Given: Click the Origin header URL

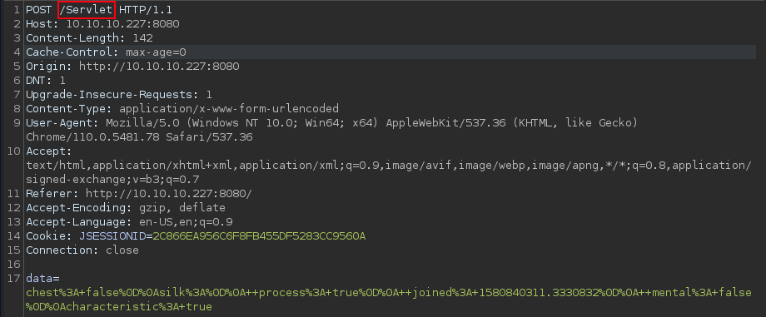Looking at the screenshot, I should (159, 66).
